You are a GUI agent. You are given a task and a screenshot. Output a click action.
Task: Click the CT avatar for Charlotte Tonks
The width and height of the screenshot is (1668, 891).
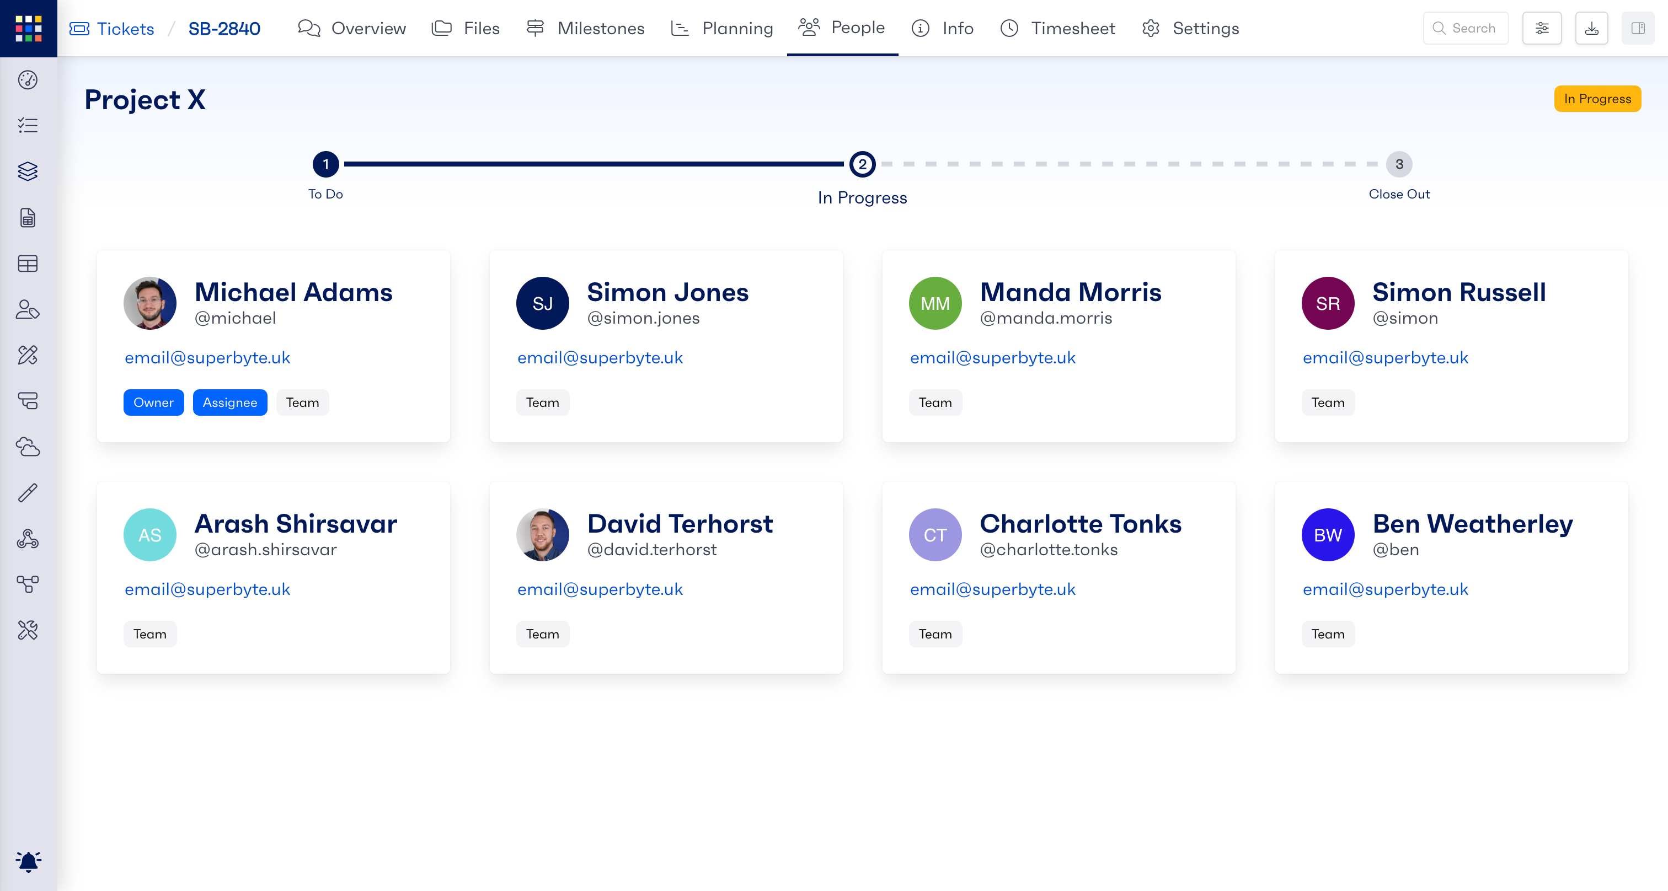pos(935,535)
